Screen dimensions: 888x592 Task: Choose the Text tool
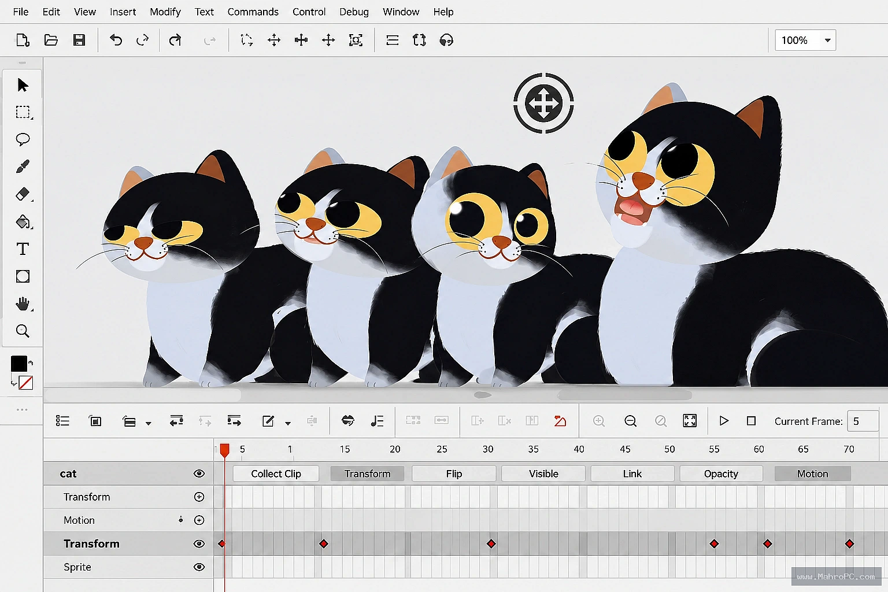(23, 249)
